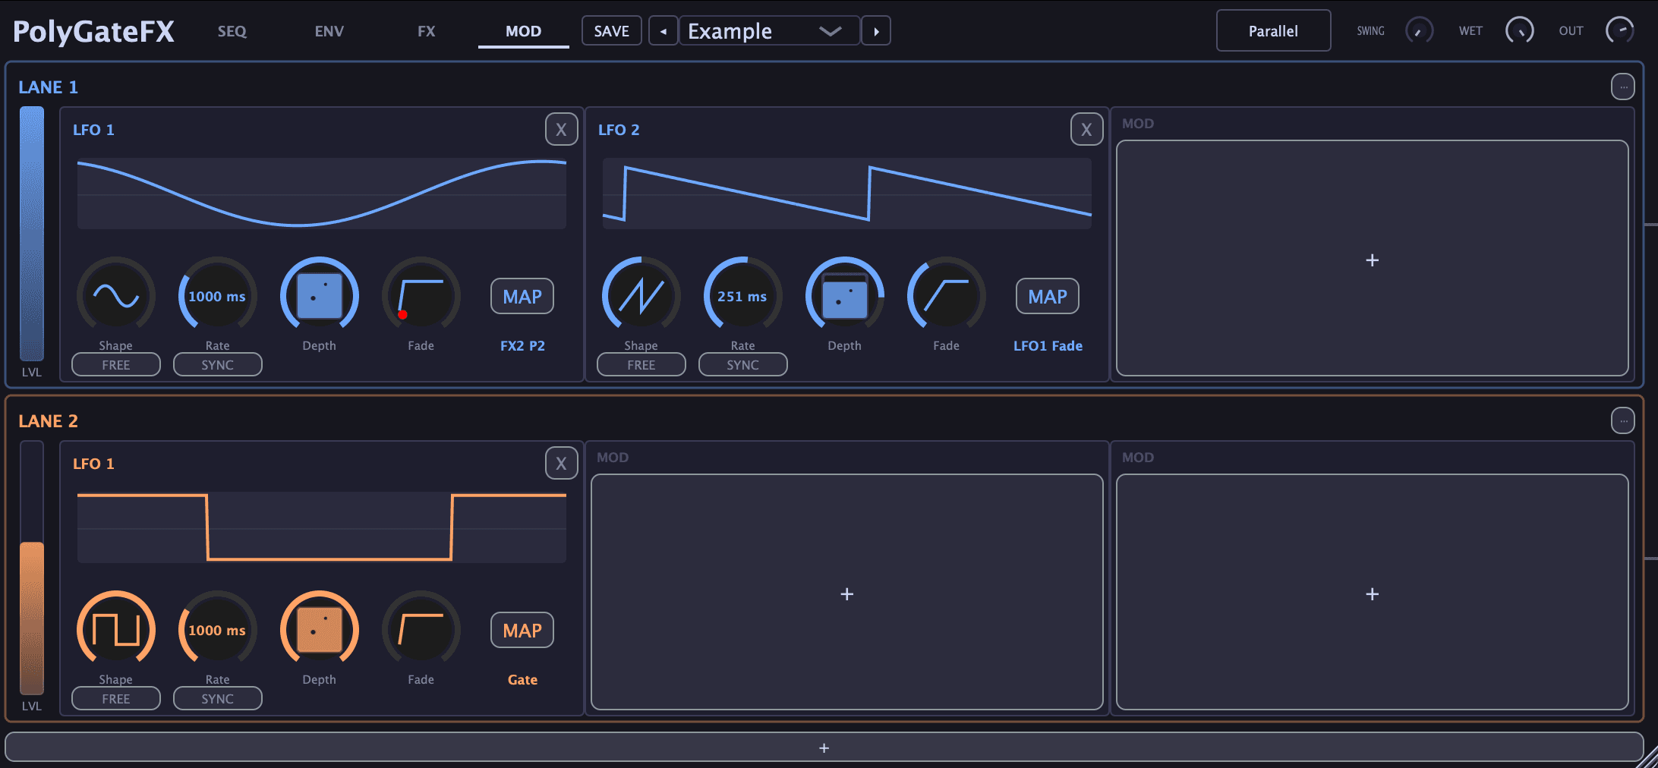1658x768 pixels.
Task: Click Lane 2 square waveform display
Action: click(322, 527)
